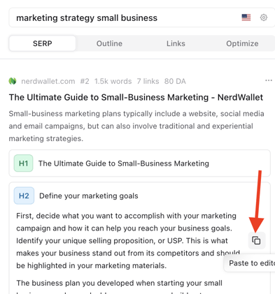Click the keyword search input field
The image size is (275, 294).
point(142,17)
